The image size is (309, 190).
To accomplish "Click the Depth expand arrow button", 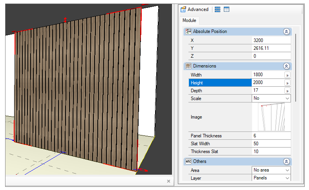I will pyautogui.click(x=287, y=91).
